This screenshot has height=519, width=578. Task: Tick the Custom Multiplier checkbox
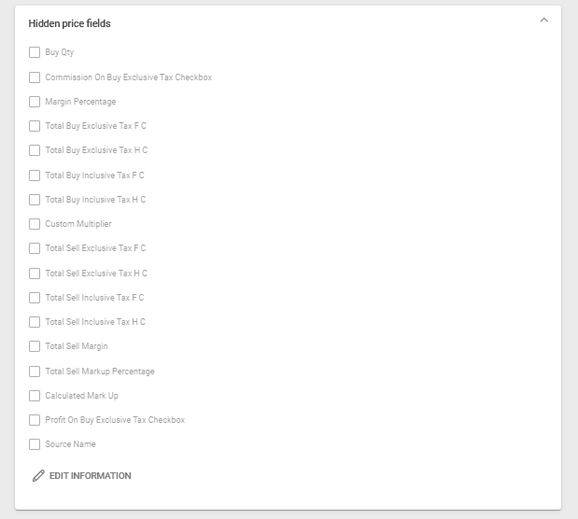[x=35, y=224]
